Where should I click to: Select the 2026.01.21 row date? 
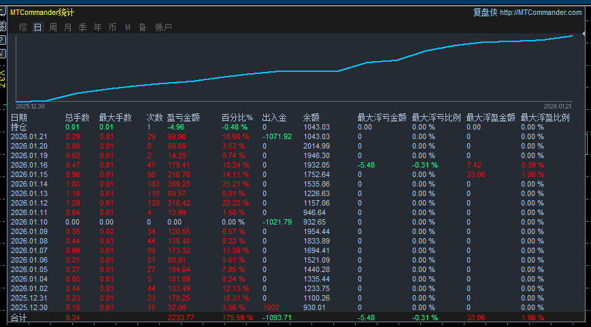point(29,136)
